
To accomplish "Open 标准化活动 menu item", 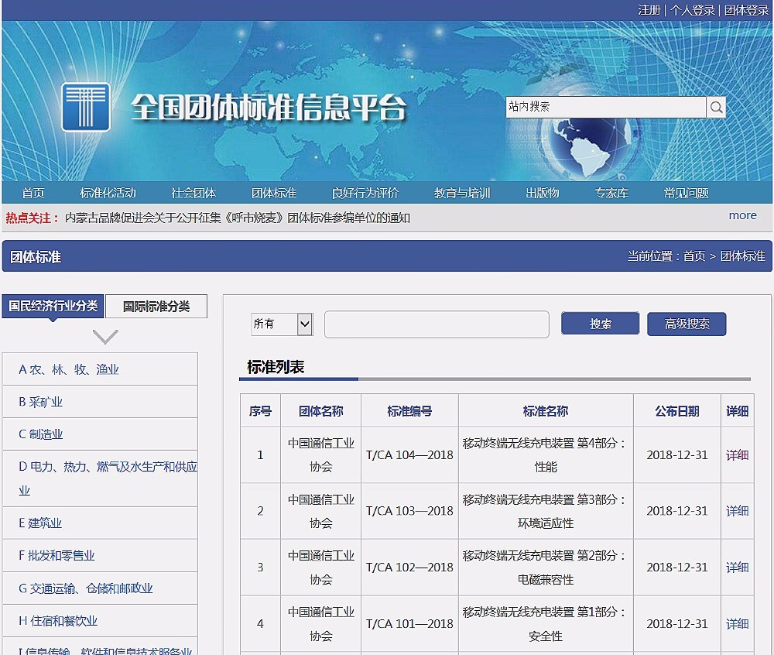I will (x=108, y=193).
